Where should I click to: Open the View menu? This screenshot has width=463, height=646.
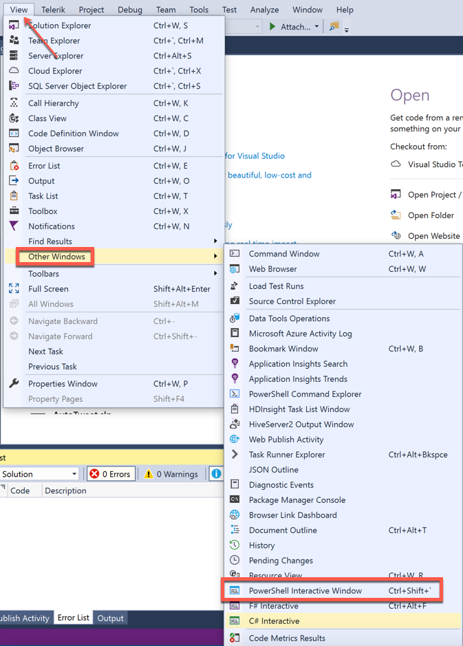[x=19, y=10]
